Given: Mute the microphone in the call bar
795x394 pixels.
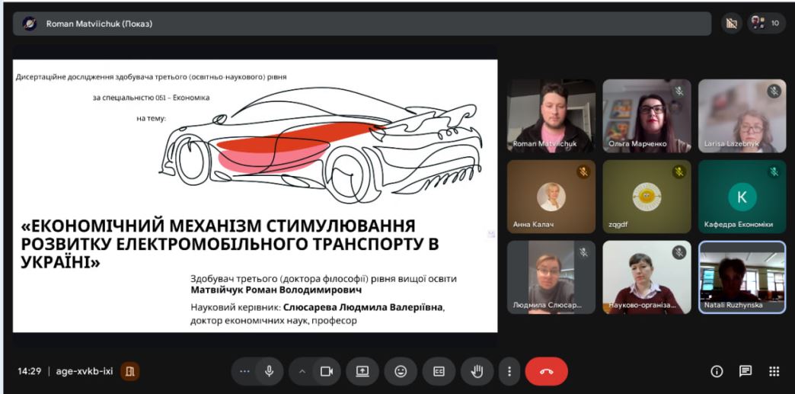Looking at the screenshot, I should pyautogui.click(x=269, y=371).
